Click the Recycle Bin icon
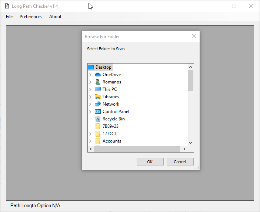This screenshot has width=260, height=212. 98,119
